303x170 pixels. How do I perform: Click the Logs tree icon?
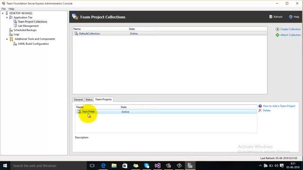click(11, 34)
